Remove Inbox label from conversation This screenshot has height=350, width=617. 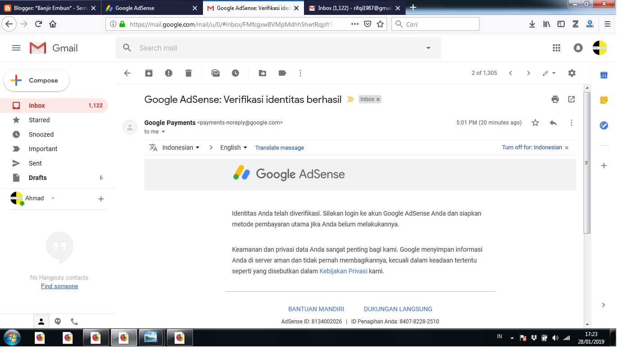378,99
